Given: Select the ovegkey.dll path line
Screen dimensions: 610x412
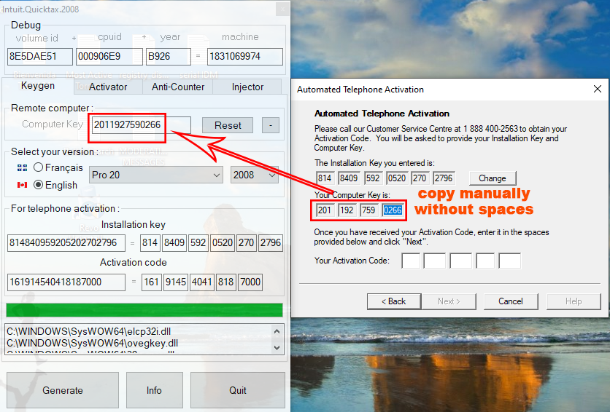Looking at the screenshot, I should 92,343.
